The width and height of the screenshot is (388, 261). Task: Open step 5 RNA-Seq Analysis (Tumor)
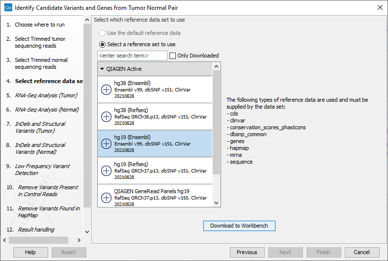pos(46,95)
